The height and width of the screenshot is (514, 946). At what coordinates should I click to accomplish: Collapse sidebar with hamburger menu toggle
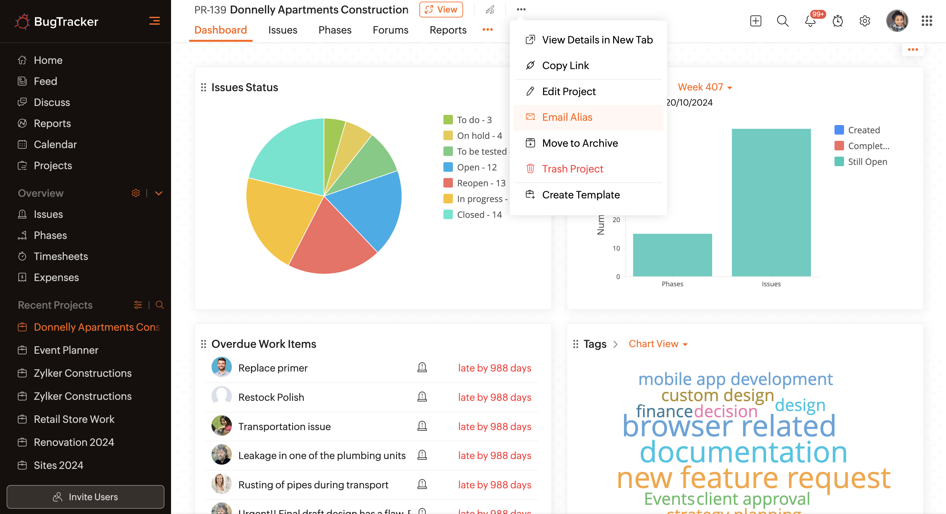pyautogui.click(x=154, y=21)
